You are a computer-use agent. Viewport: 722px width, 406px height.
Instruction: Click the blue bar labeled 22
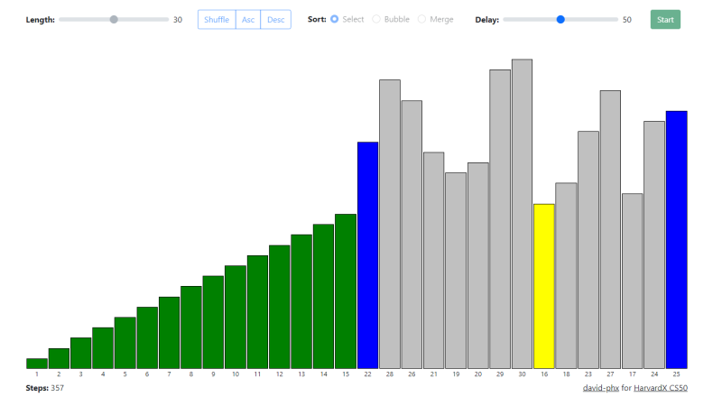click(x=368, y=255)
